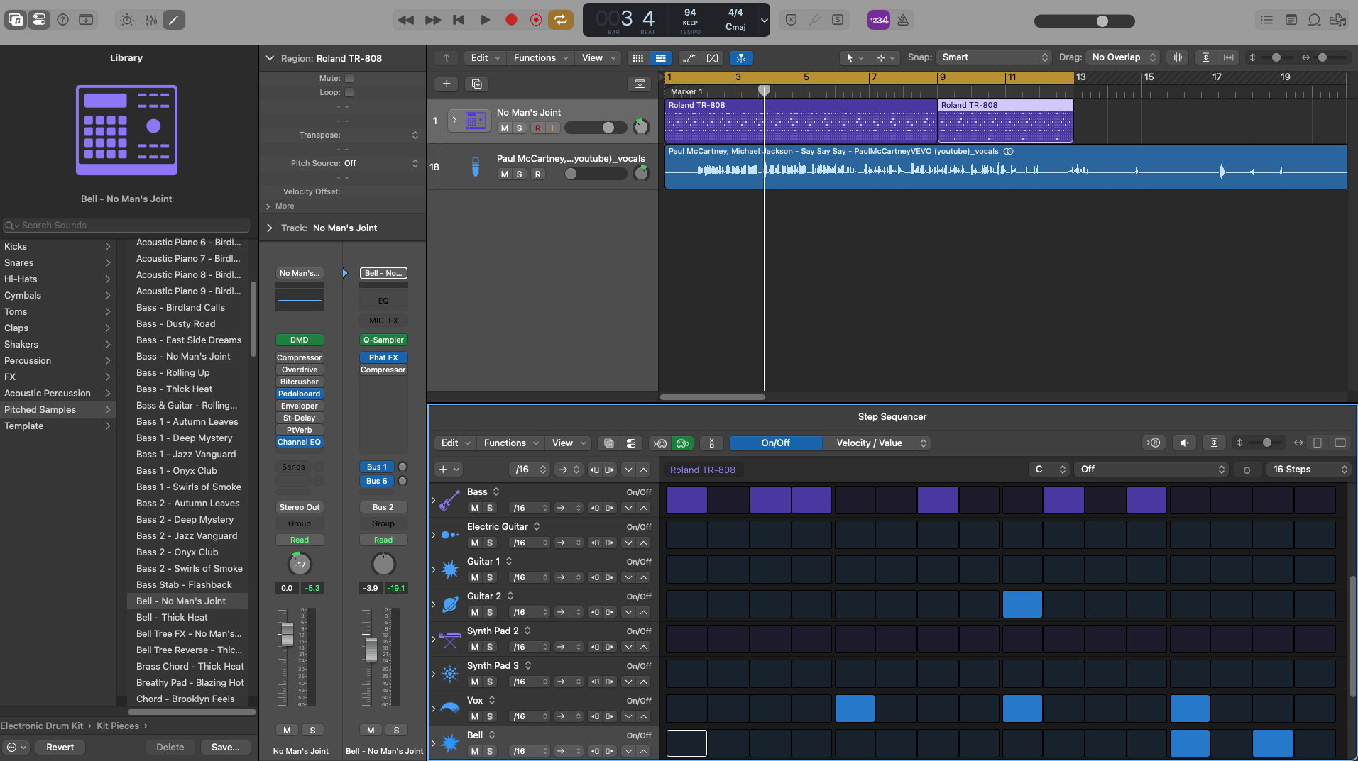This screenshot has width=1358, height=761.
Task: Solo the Vox sequencer row
Action: 490,716
